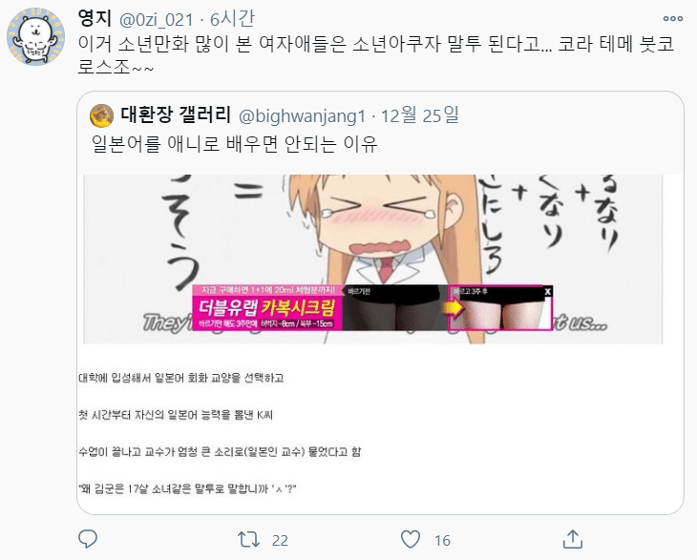Open the 12월 25일 quoted date

point(419,115)
